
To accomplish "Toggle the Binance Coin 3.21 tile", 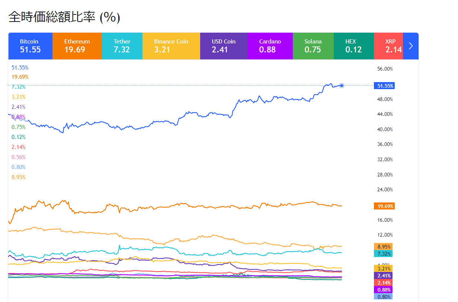I will coord(171,46).
